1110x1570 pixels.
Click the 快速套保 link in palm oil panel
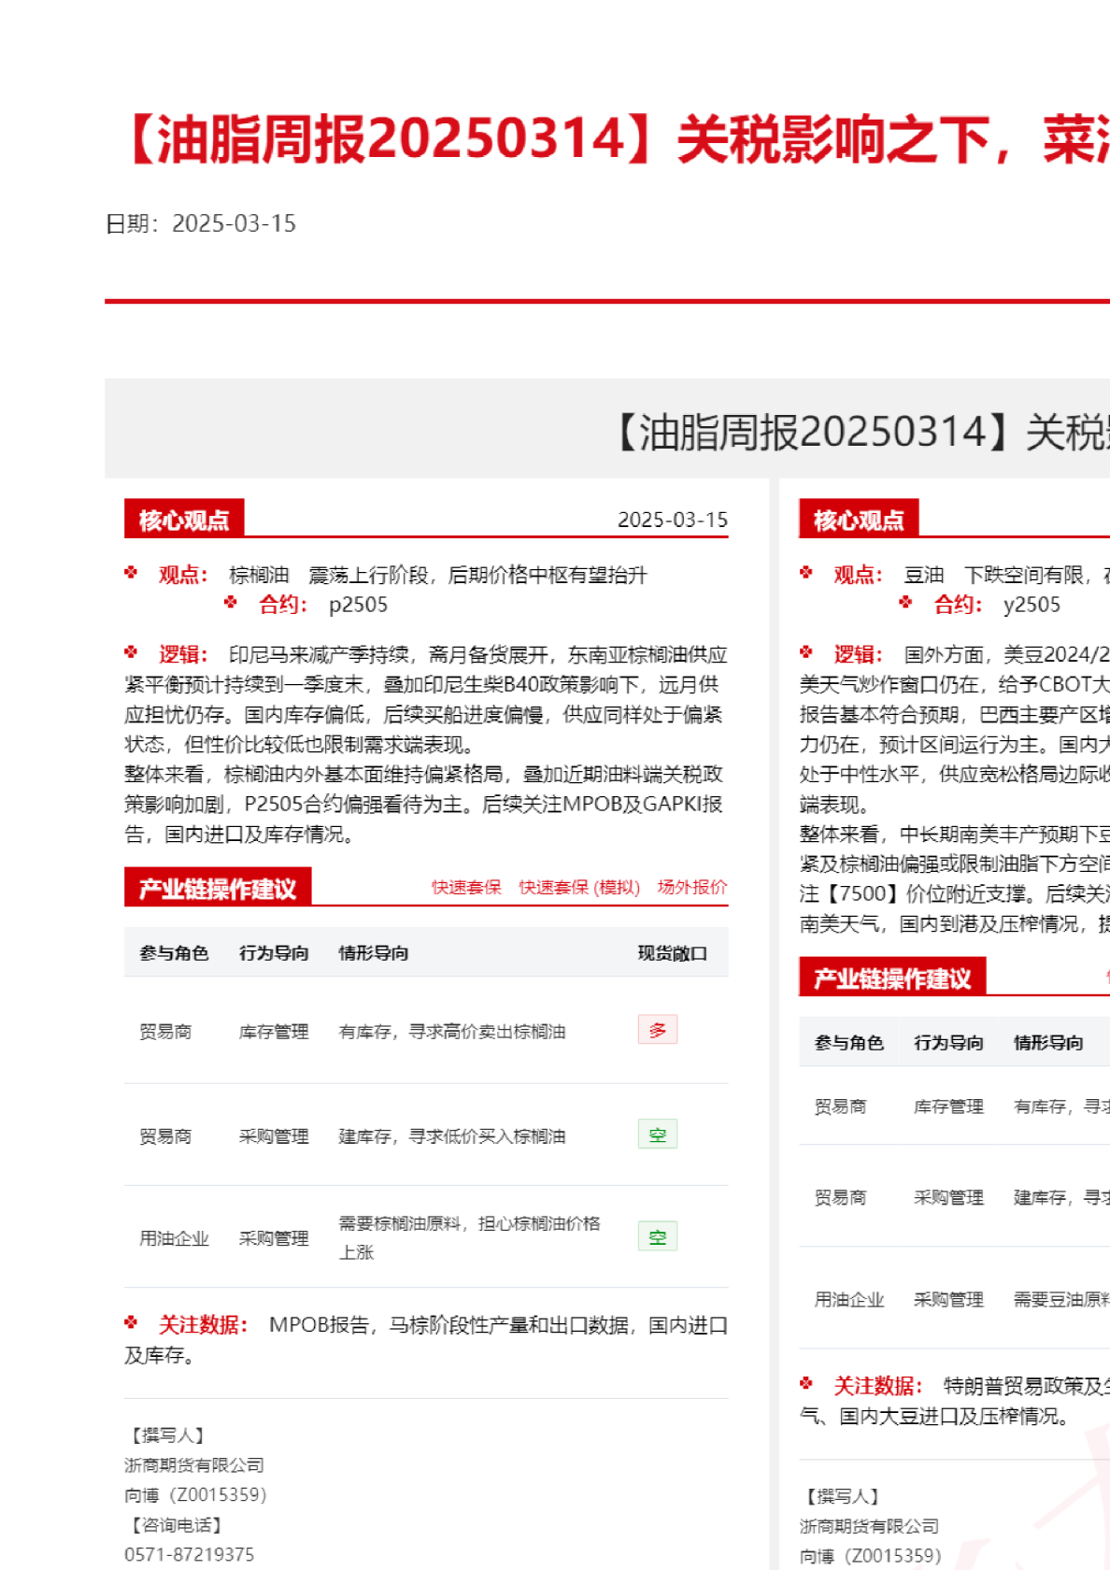466,887
